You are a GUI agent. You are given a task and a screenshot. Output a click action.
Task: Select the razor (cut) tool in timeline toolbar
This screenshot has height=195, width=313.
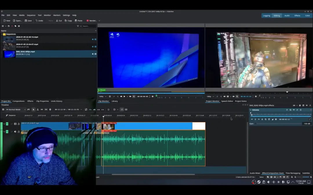[x=38, y=109]
